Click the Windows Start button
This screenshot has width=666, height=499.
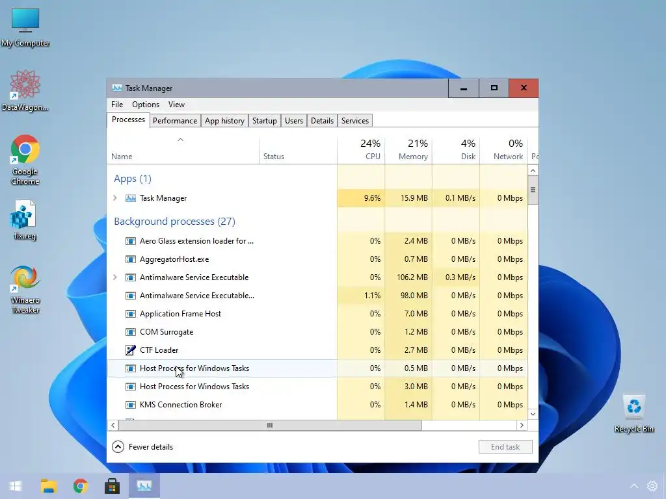16,486
